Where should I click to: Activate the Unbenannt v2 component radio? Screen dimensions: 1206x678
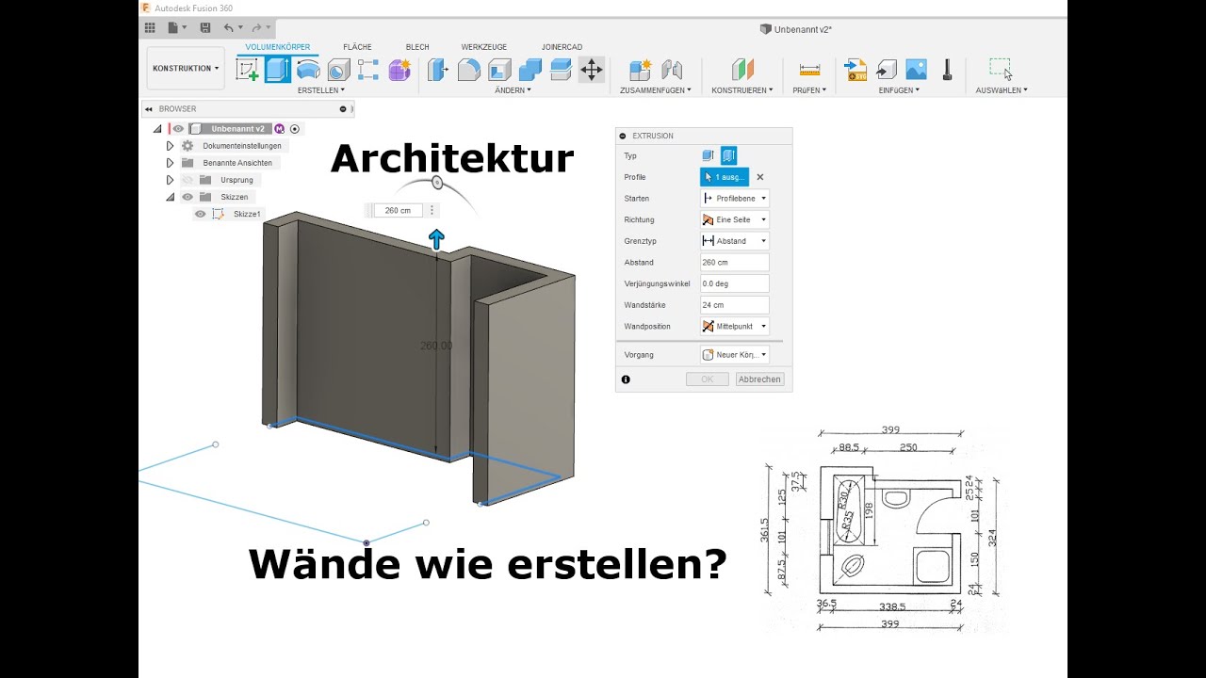tap(295, 129)
